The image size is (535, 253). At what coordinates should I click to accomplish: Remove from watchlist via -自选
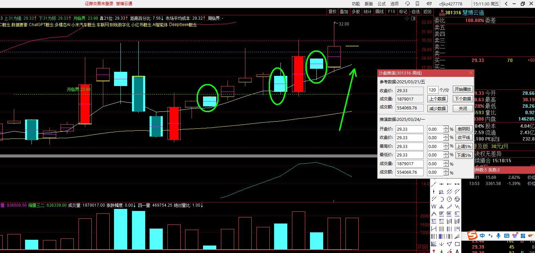click(x=415, y=12)
